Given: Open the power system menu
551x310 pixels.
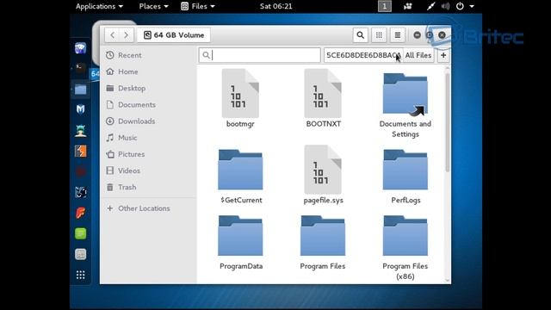Looking at the screenshot, I should pyautogui.click(x=465, y=6).
